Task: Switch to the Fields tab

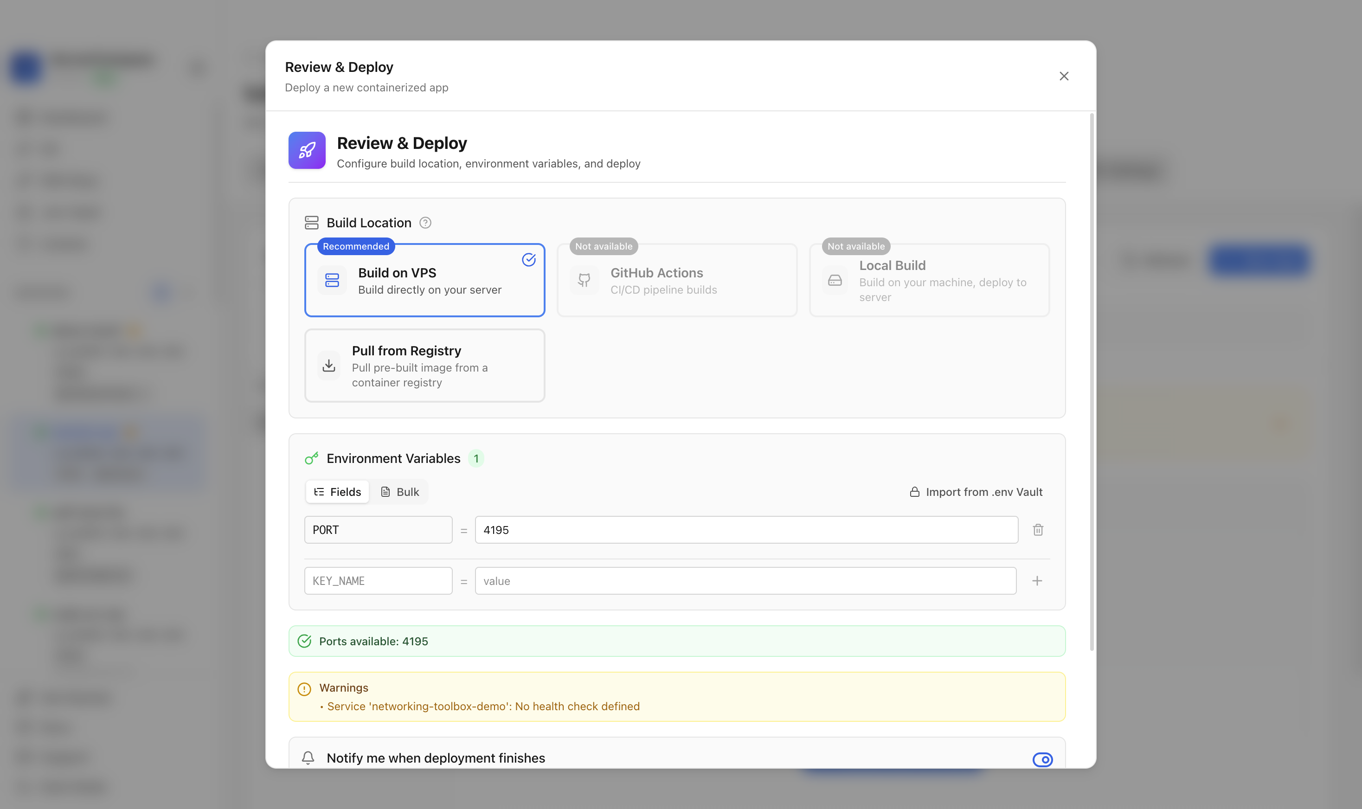Action: (337, 492)
